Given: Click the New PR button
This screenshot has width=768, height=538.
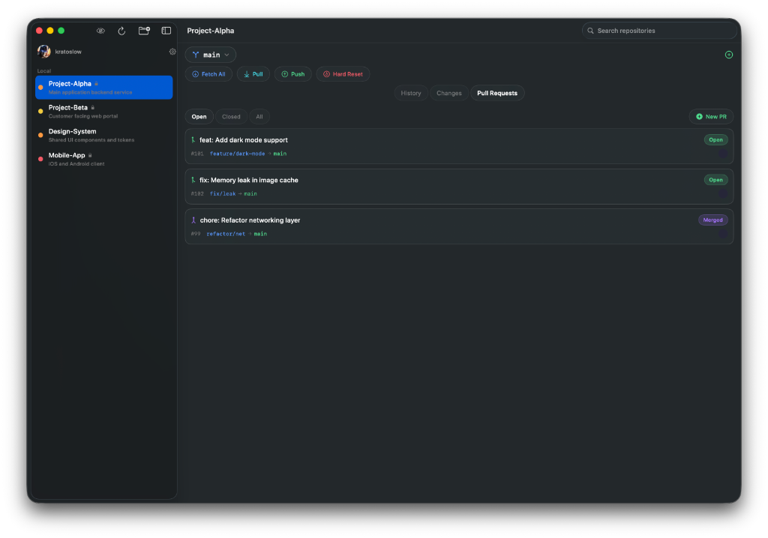Looking at the screenshot, I should (711, 116).
